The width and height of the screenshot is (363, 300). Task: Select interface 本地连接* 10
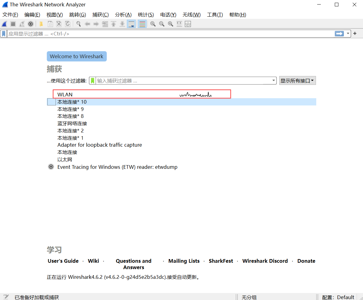[181, 102]
